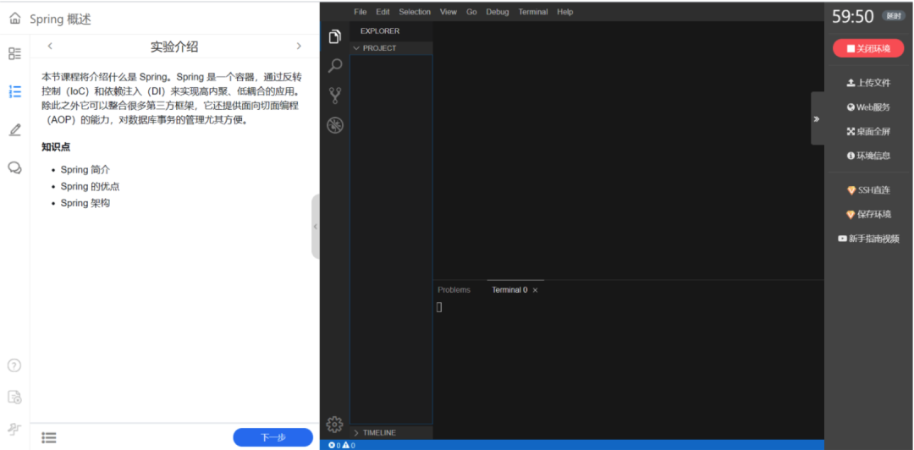This screenshot has width=914, height=450.
Task: Go to next section arrow
Action: pos(299,46)
